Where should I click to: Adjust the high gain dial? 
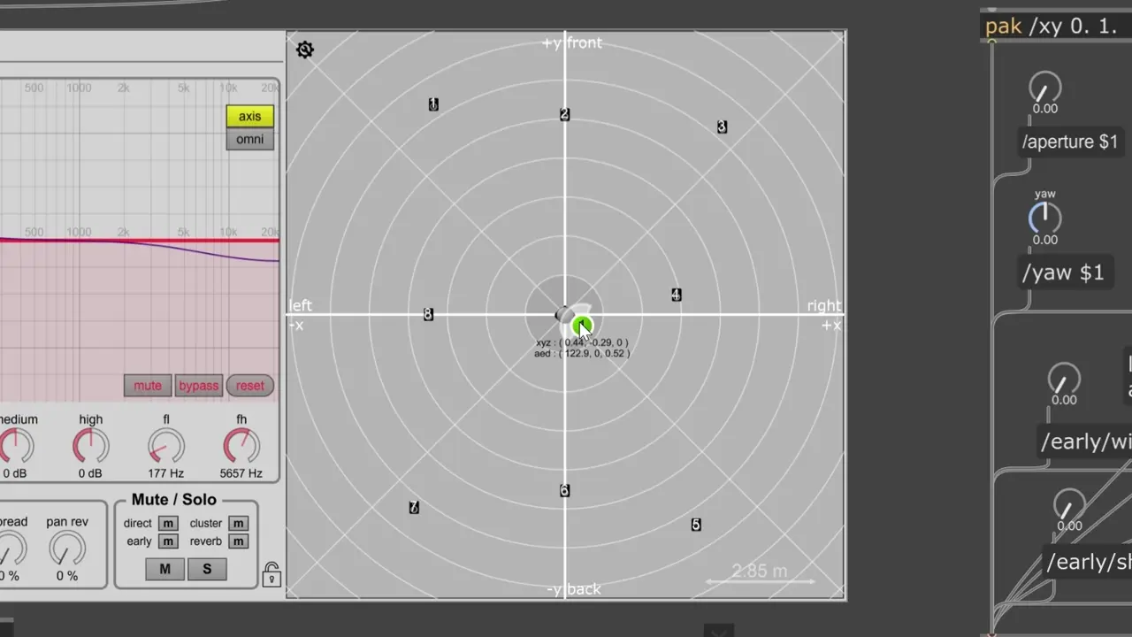(90, 447)
